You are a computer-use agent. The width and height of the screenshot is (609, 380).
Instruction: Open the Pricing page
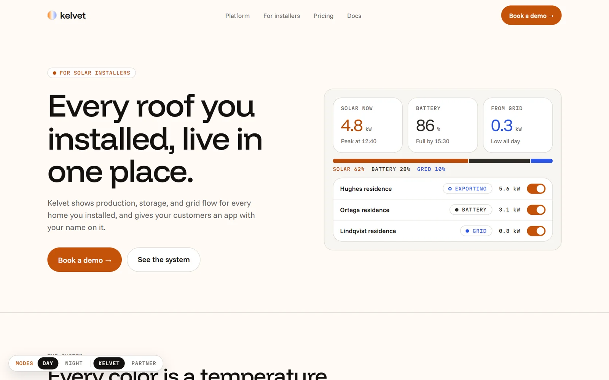[x=324, y=16]
